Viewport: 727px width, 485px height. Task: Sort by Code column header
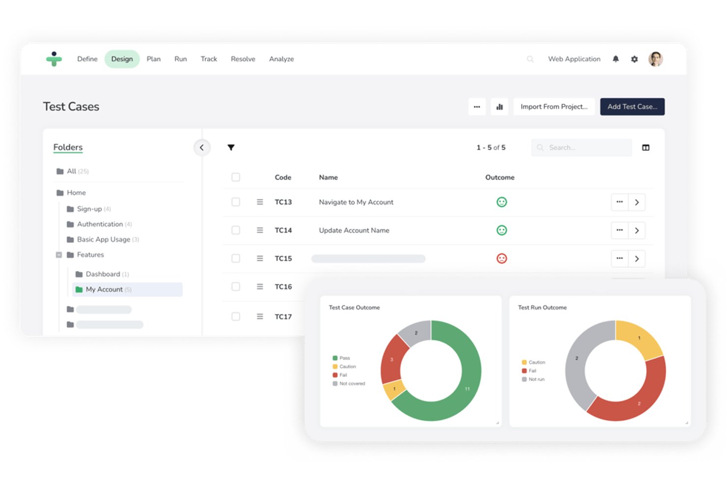click(x=283, y=177)
